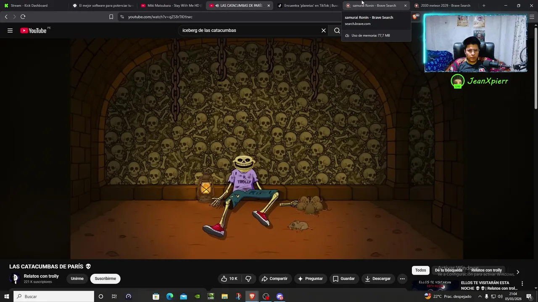Viewport: 538px width, 302px height.
Task: Launch Microsoft Store from the taskbar
Action: (156, 297)
